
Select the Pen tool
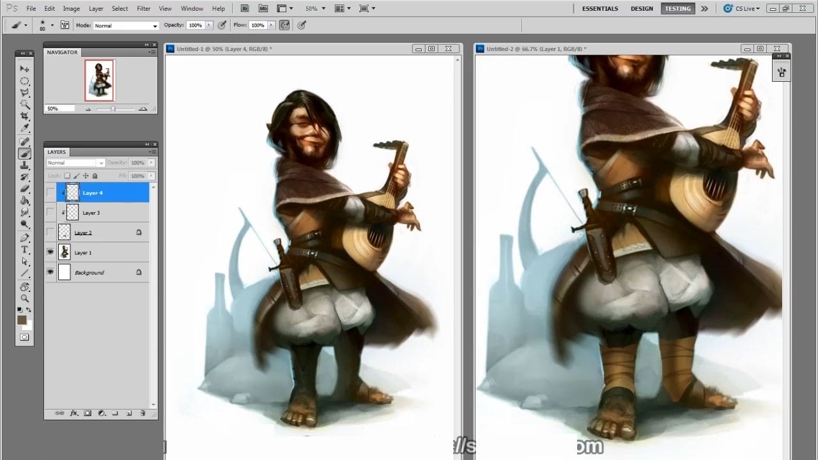(25, 238)
